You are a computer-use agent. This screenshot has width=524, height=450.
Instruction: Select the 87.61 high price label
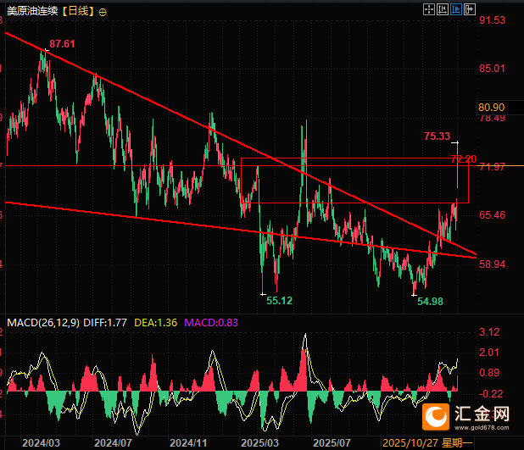(x=62, y=44)
